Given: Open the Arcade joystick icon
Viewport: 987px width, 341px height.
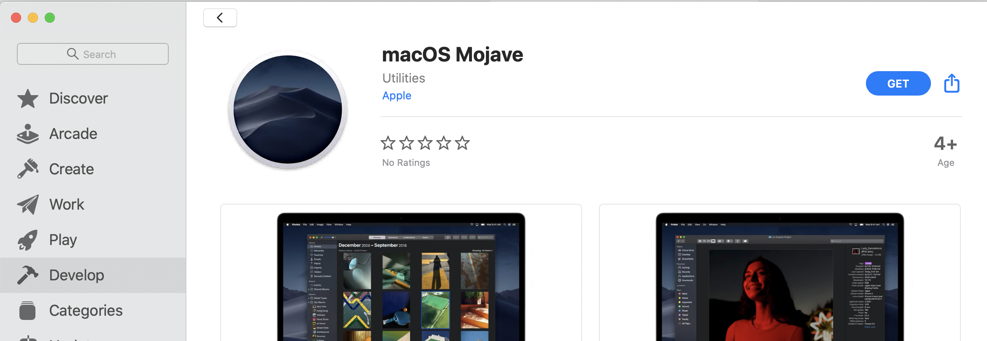Looking at the screenshot, I should coord(28,134).
